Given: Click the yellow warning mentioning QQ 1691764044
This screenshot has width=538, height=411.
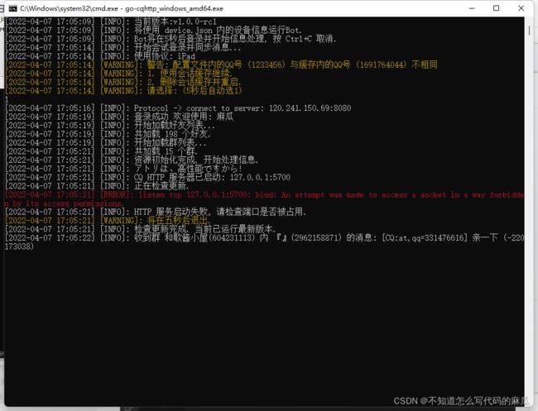Looking at the screenshot, I should pos(221,65).
